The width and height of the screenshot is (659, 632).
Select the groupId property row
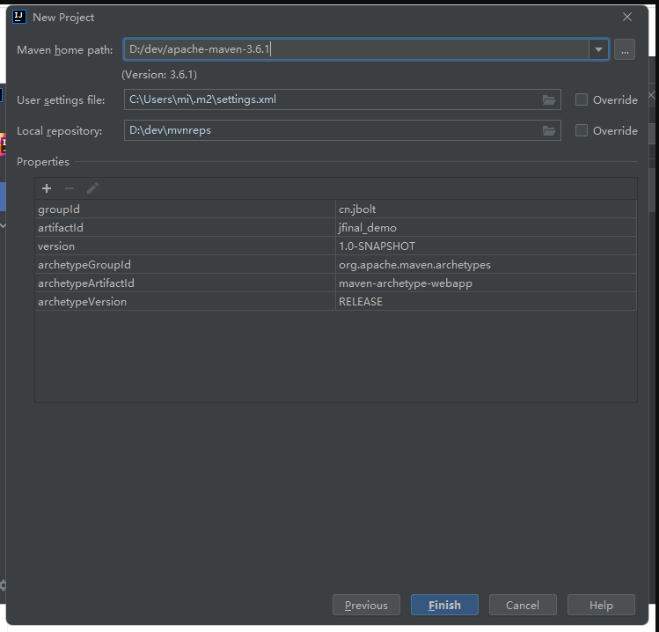[x=185, y=209]
